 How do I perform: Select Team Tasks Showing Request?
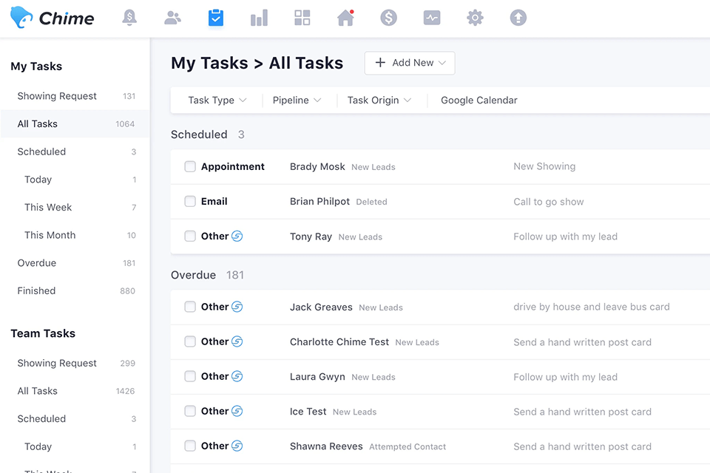(x=75, y=363)
